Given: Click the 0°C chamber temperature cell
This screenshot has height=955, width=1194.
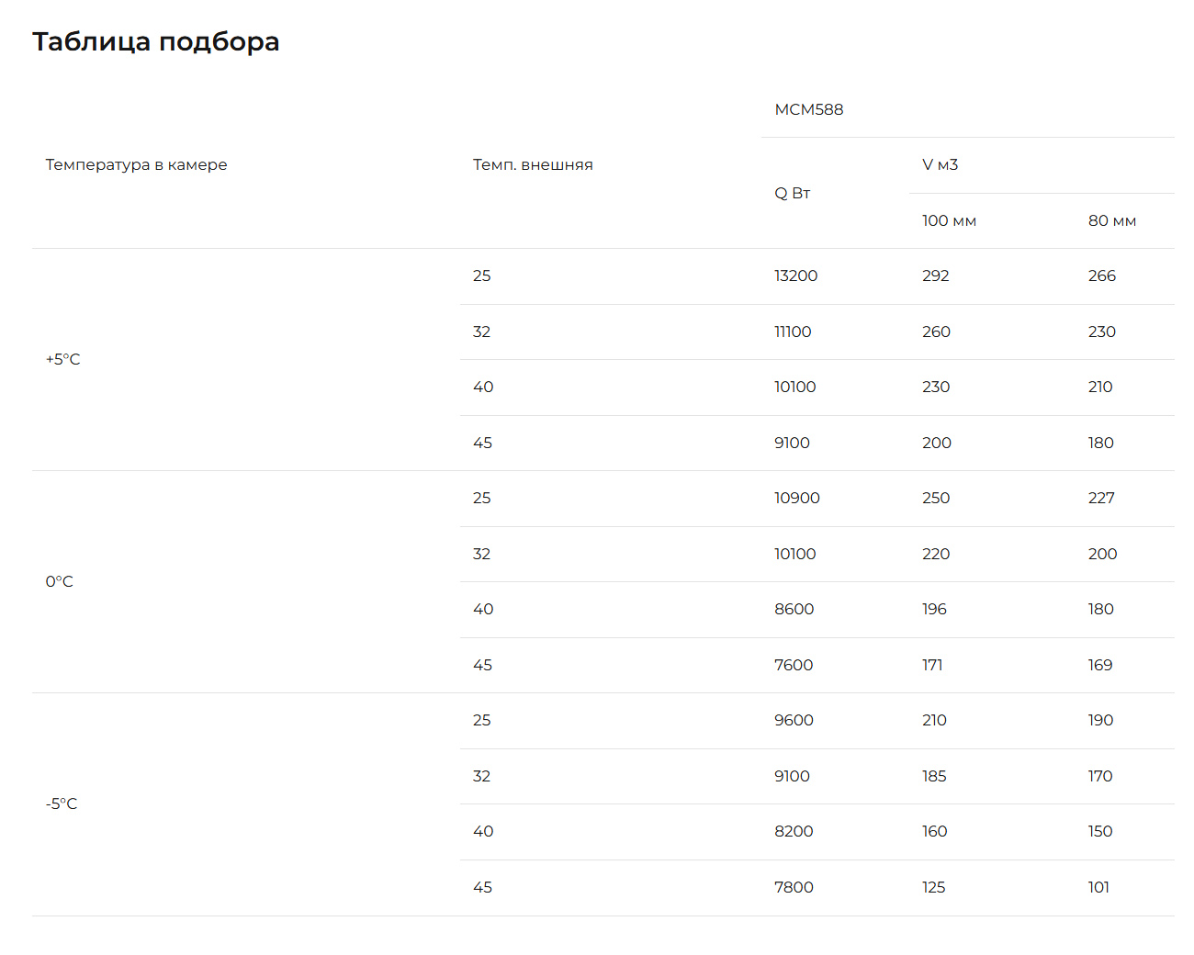Looking at the screenshot, I should 60,581.
